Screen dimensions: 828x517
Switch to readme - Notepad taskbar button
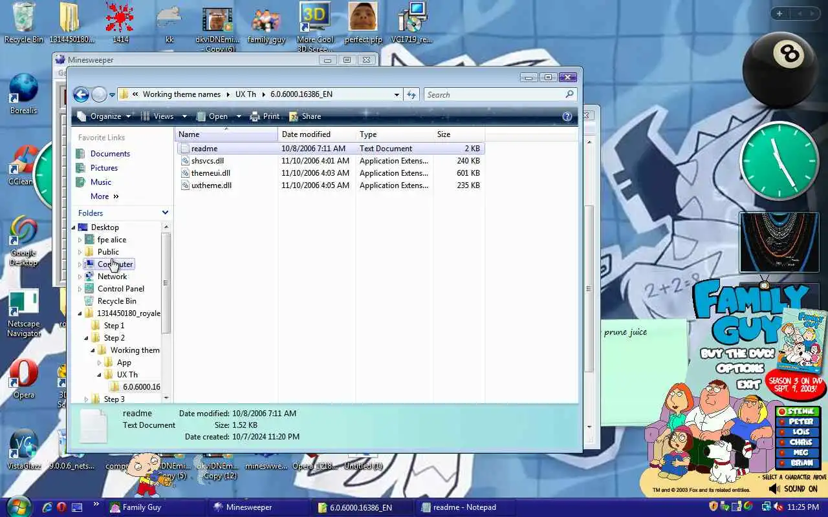464,507
